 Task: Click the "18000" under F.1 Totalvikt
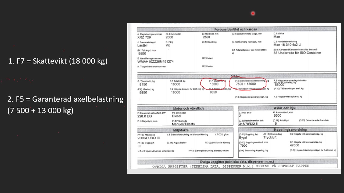pyautogui.click(x=176, y=84)
